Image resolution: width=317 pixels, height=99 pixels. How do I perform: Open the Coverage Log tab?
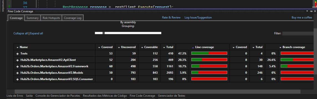73,18
